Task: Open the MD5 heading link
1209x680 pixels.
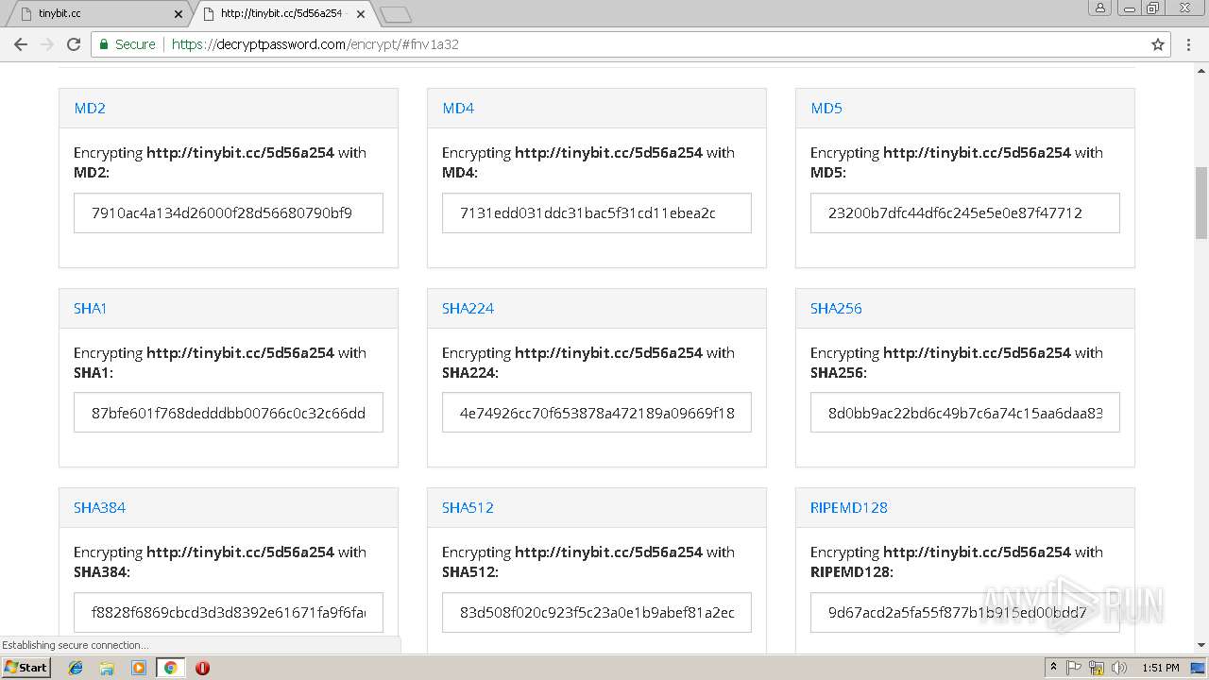Action: tap(826, 109)
